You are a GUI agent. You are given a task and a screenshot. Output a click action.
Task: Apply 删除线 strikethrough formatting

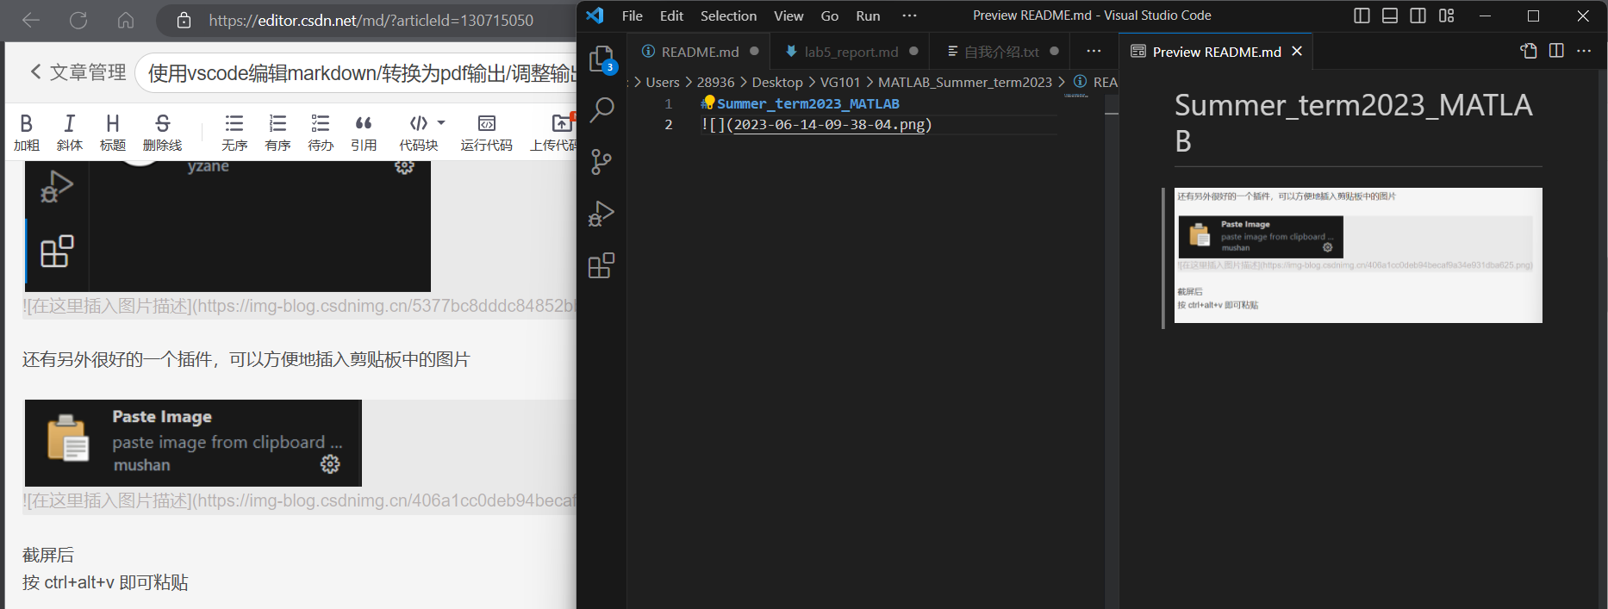click(x=162, y=133)
